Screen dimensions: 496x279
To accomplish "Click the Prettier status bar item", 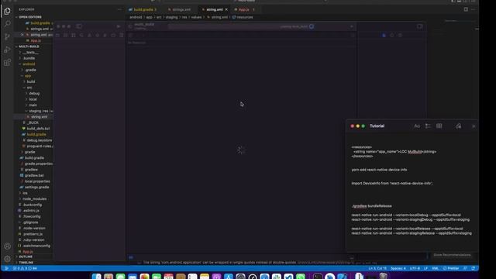I will point(451,268).
